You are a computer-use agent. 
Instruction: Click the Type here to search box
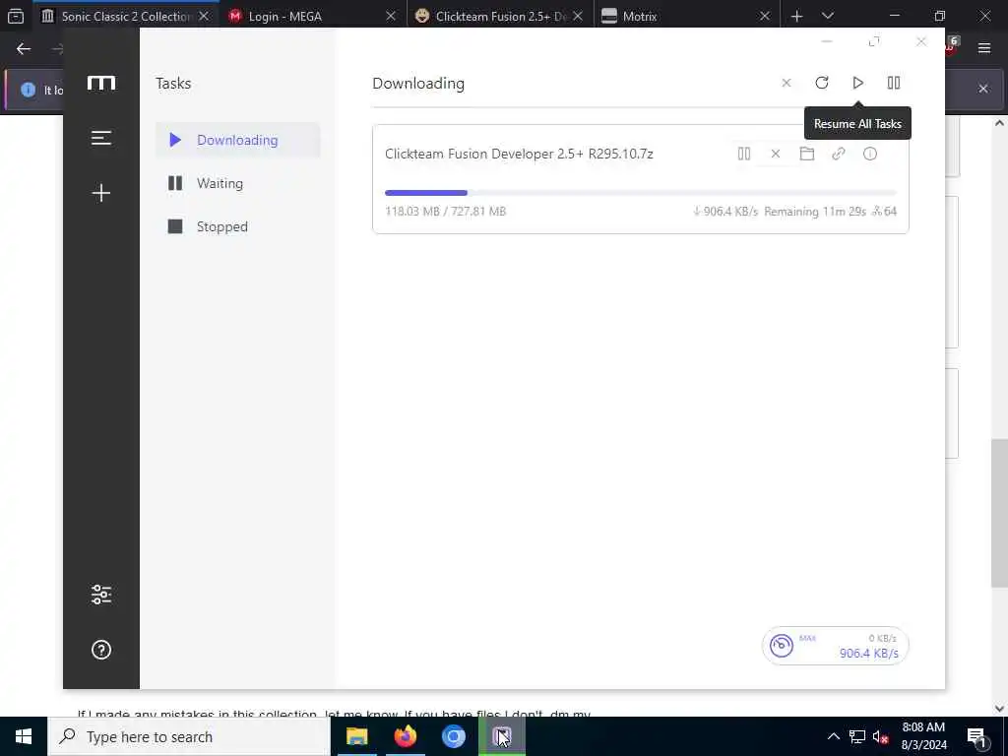pos(189,736)
